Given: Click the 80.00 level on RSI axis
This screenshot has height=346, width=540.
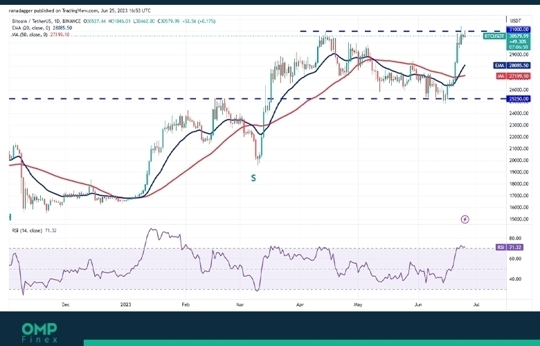Looking at the screenshot, I should (x=515, y=238).
